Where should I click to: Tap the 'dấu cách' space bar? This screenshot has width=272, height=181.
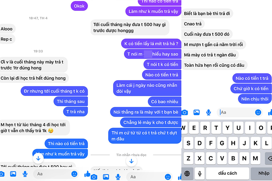pyautogui.click(x=228, y=173)
